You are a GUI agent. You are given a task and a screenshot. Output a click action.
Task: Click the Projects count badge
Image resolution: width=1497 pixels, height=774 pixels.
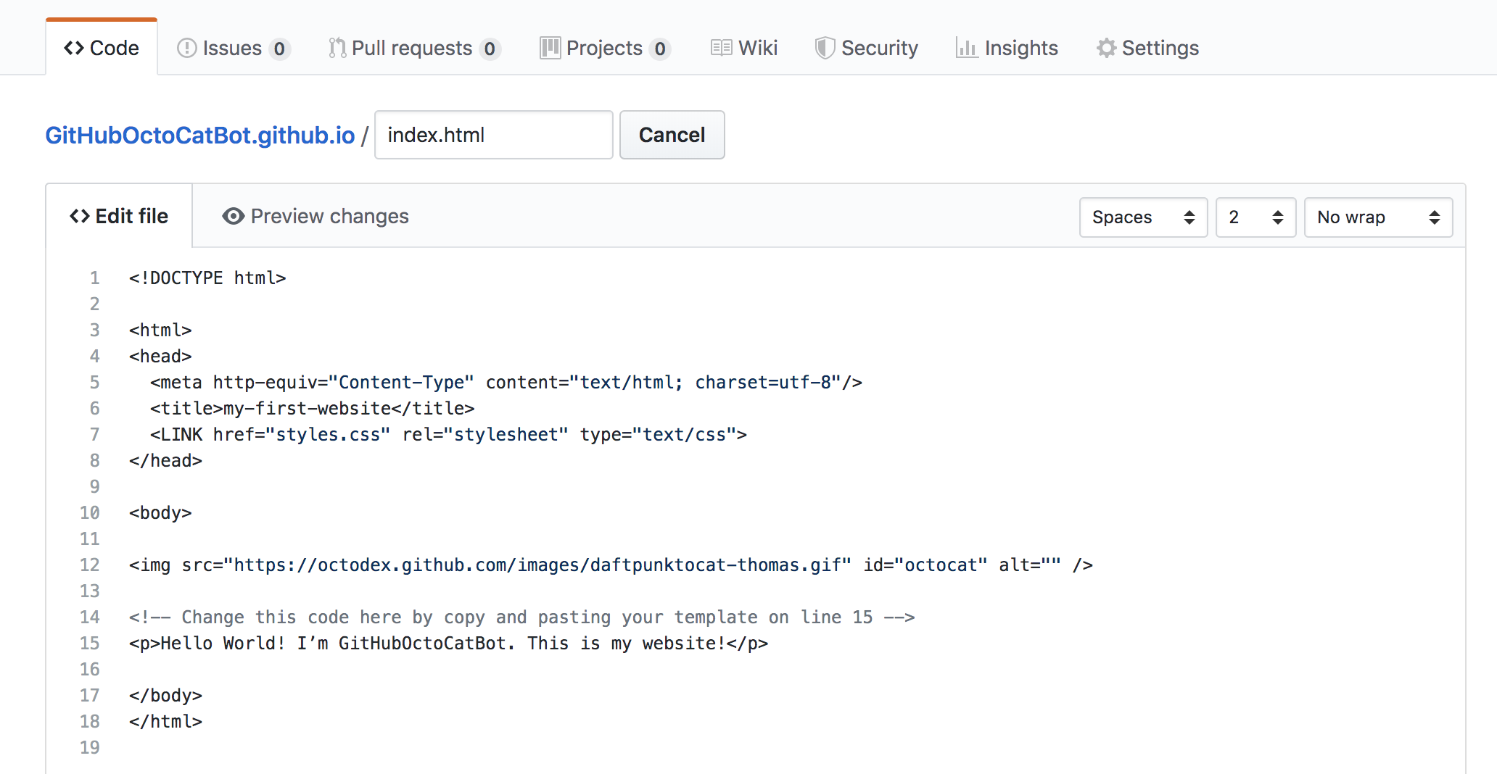[x=659, y=49]
